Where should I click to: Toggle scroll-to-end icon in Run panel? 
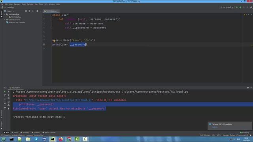tap(9, 102)
